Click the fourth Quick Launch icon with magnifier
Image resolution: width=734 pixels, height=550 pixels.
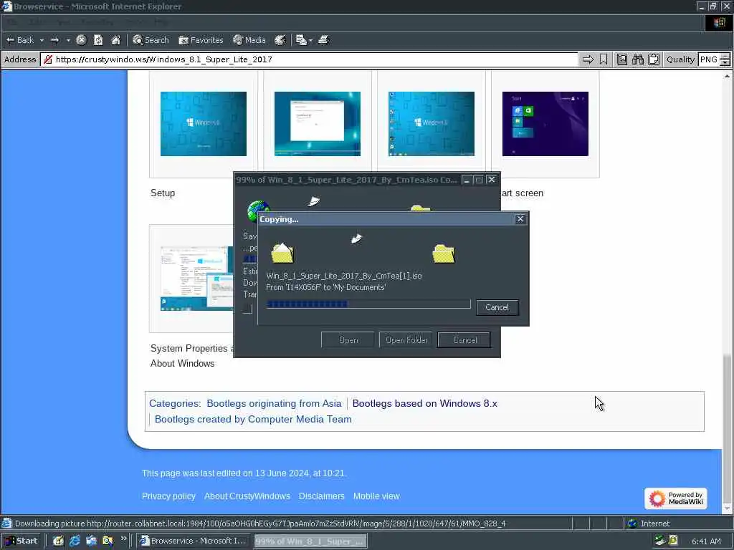click(x=108, y=541)
